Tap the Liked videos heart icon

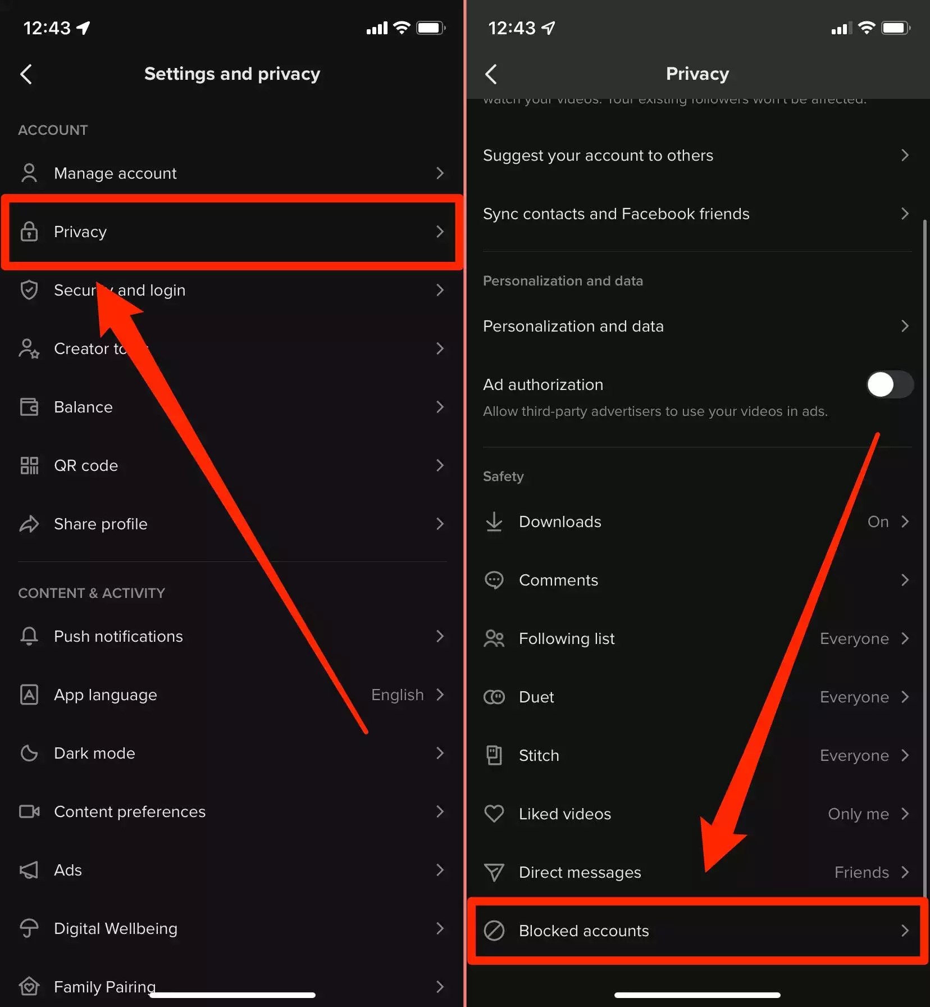click(x=494, y=814)
